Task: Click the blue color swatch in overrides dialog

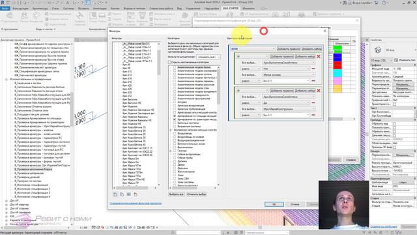Action: click(x=338, y=57)
